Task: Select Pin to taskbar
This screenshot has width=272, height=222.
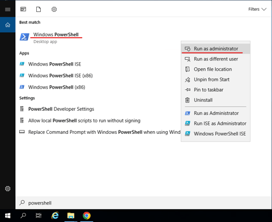Action: point(215,90)
